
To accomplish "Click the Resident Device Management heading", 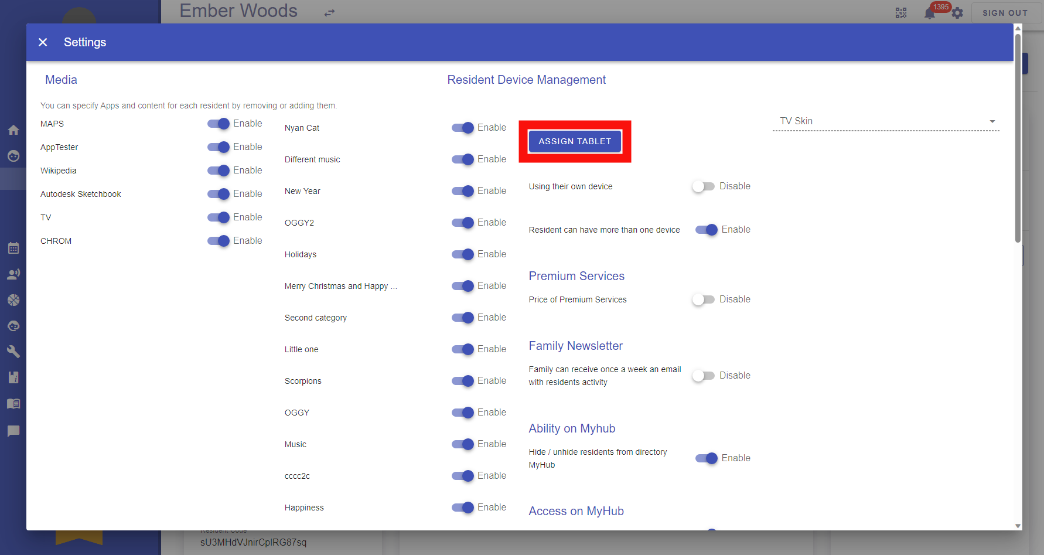I will point(526,80).
